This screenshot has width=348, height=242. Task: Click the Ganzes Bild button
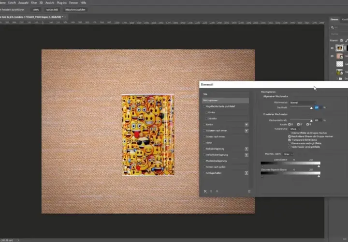coord(52,10)
